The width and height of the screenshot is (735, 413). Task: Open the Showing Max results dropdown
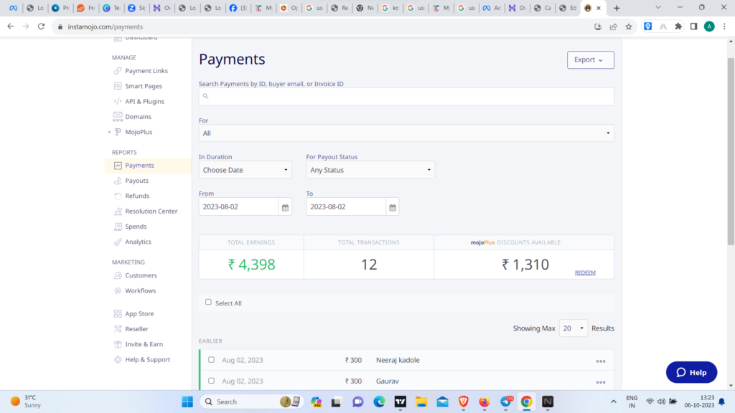(x=573, y=328)
